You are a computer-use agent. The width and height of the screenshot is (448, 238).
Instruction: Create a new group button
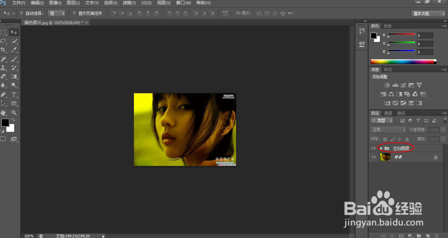(x=418, y=236)
